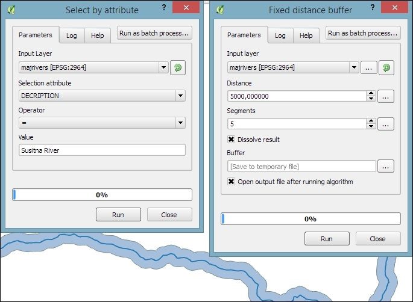Toggle Open output file after running algorithm
Viewport: 413px width, 302px height.
click(232, 182)
